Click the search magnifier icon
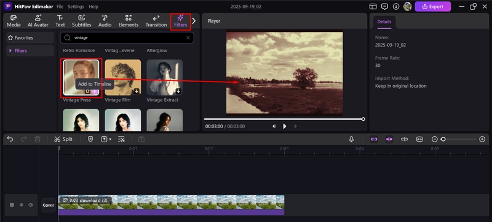Image resolution: width=492 pixels, height=222 pixels. point(67,38)
